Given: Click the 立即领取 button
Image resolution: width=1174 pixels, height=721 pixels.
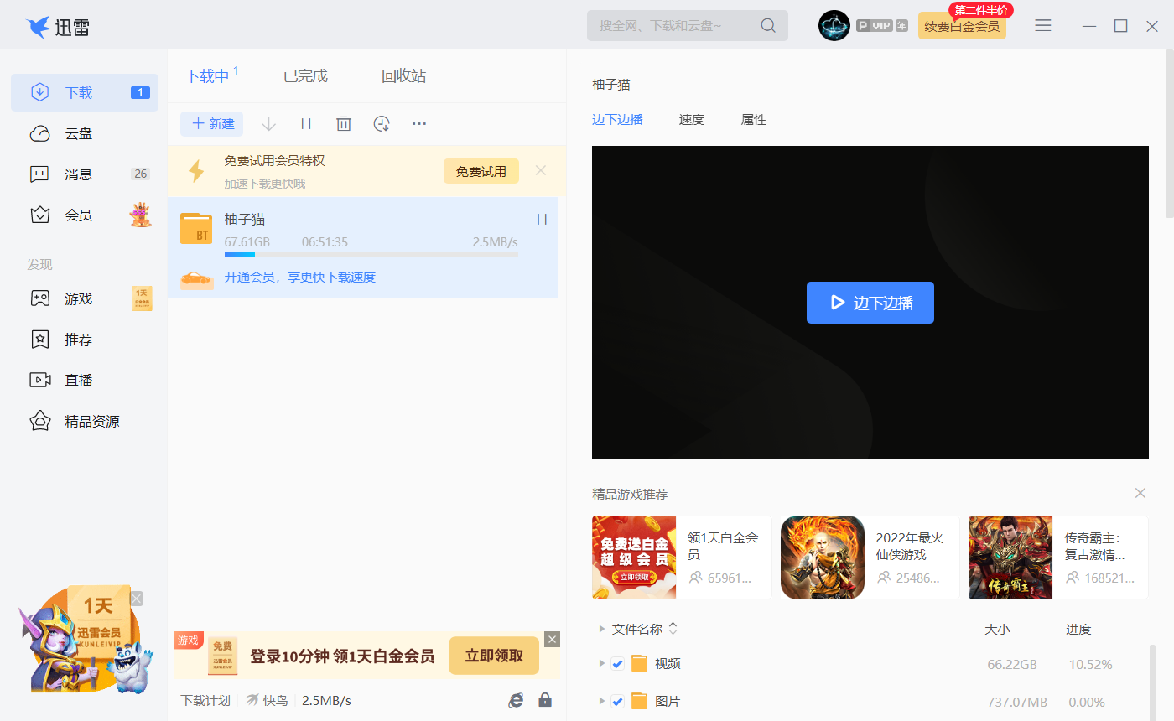Looking at the screenshot, I should [x=494, y=656].
